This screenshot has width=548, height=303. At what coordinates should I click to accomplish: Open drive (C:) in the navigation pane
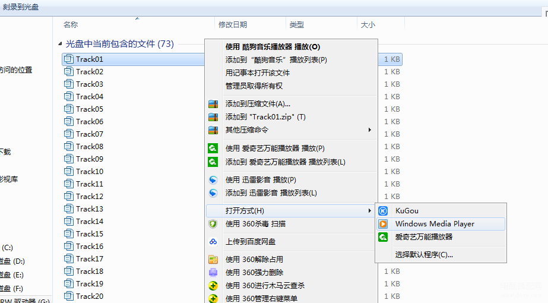click(x=7, y=248)
